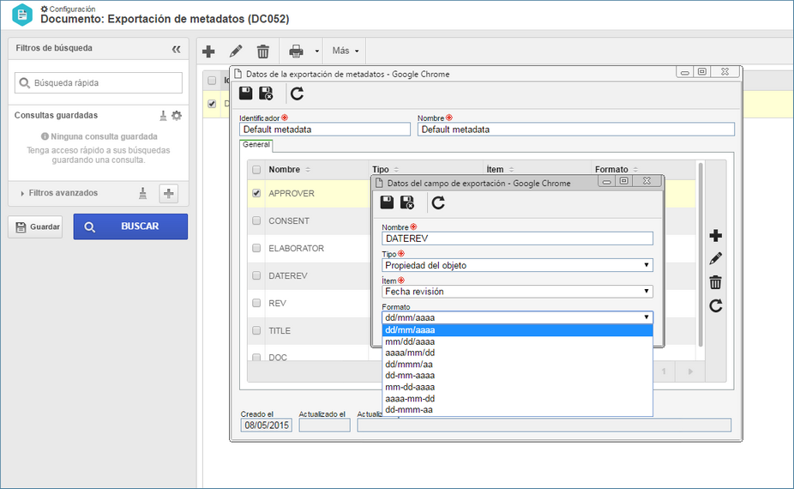794x489 pixels.
Task: Toggle the select-all checkbox in main list header
Action: pyautogui.click(x=212, y=80)
